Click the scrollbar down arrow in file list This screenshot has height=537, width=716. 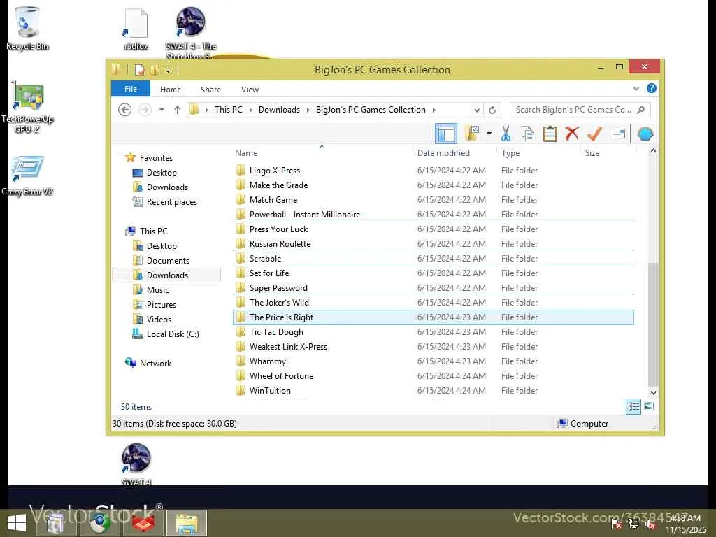[x=654, y=392]
